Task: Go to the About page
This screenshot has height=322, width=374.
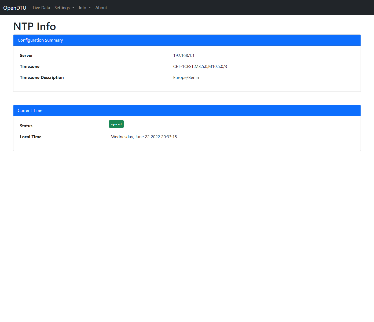Action: (101, 8)
